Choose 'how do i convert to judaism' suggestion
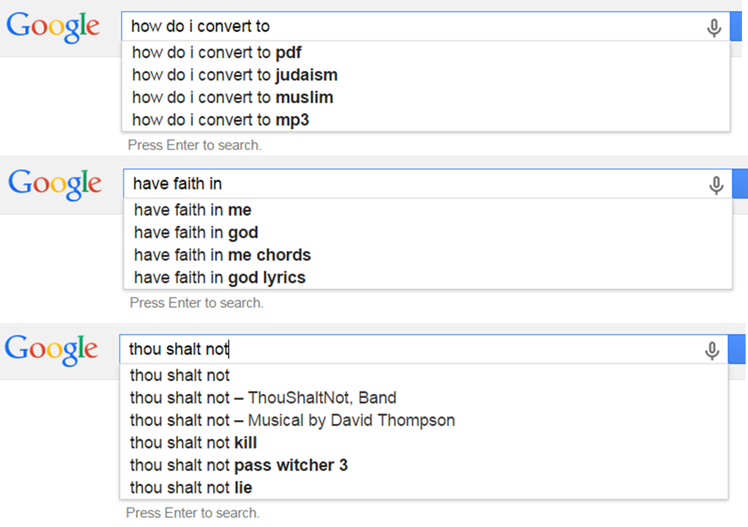748x527 pixels. pyautogui.click(x=235, y=75)
